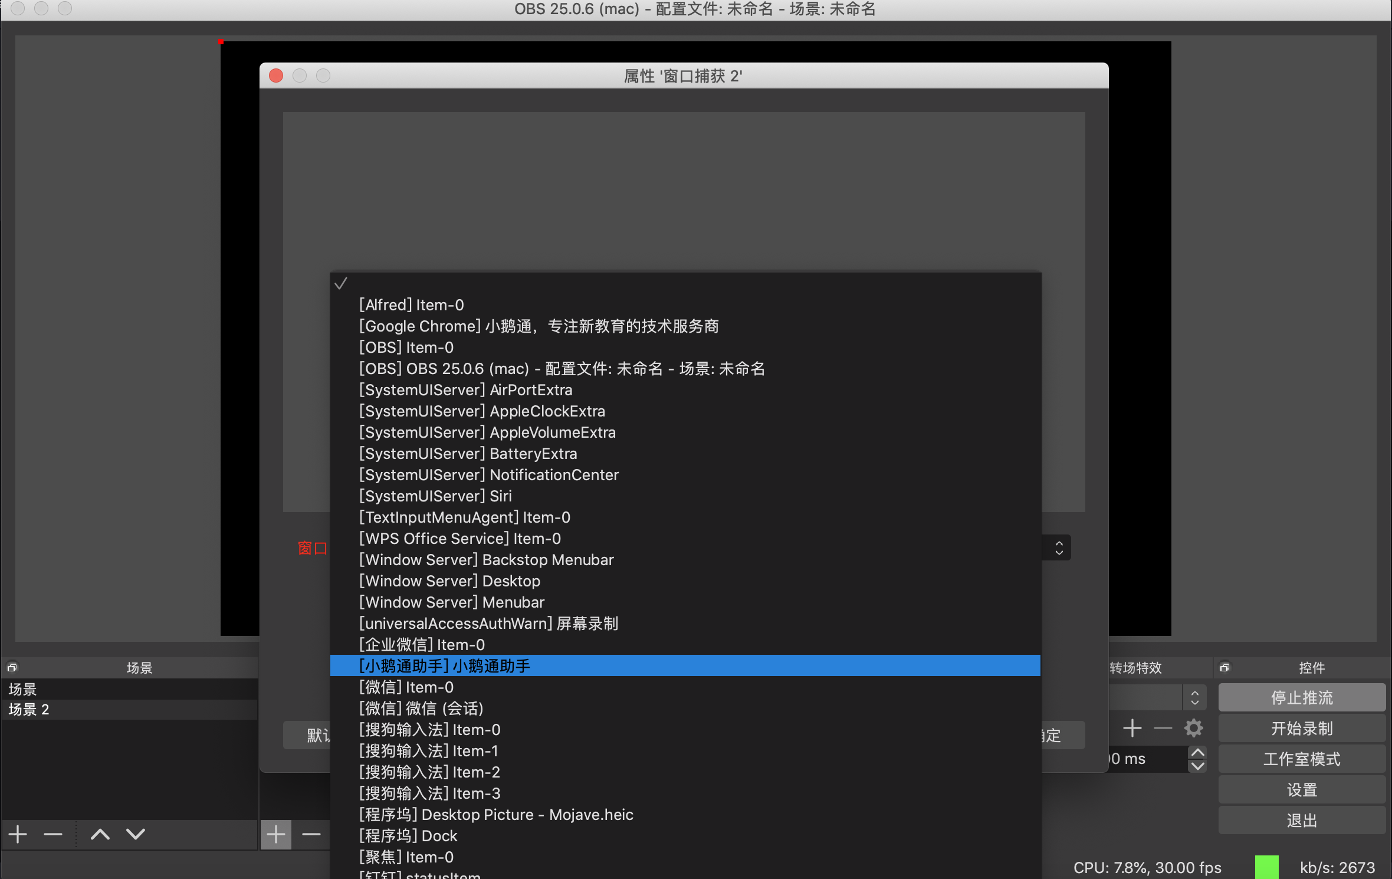Viewport: 1392px width, 879px height.
Task: Select [OBS] Item-0 entry
Action: tap(685, 347)
